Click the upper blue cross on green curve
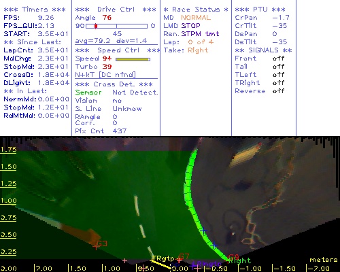 click(x=203, y=231)
